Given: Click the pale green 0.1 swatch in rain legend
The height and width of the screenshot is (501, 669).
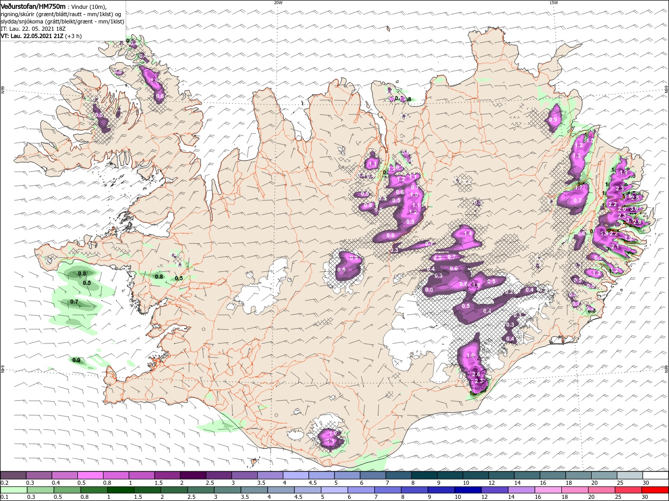Looking at the screenshot, I should click(14, 490).
